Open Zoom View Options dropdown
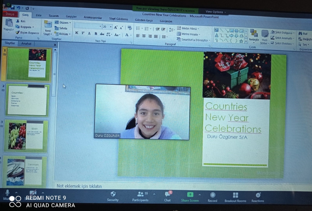 216,12
